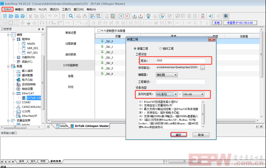The width and height of the screenshot is (266, 168).
Task: Click the Redo arrow icon
Action: pos(56,16)
